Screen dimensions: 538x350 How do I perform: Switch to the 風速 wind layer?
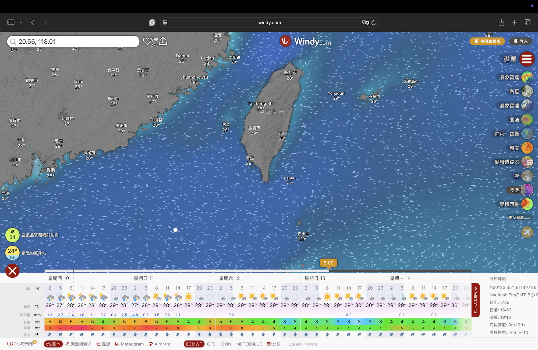527,120
